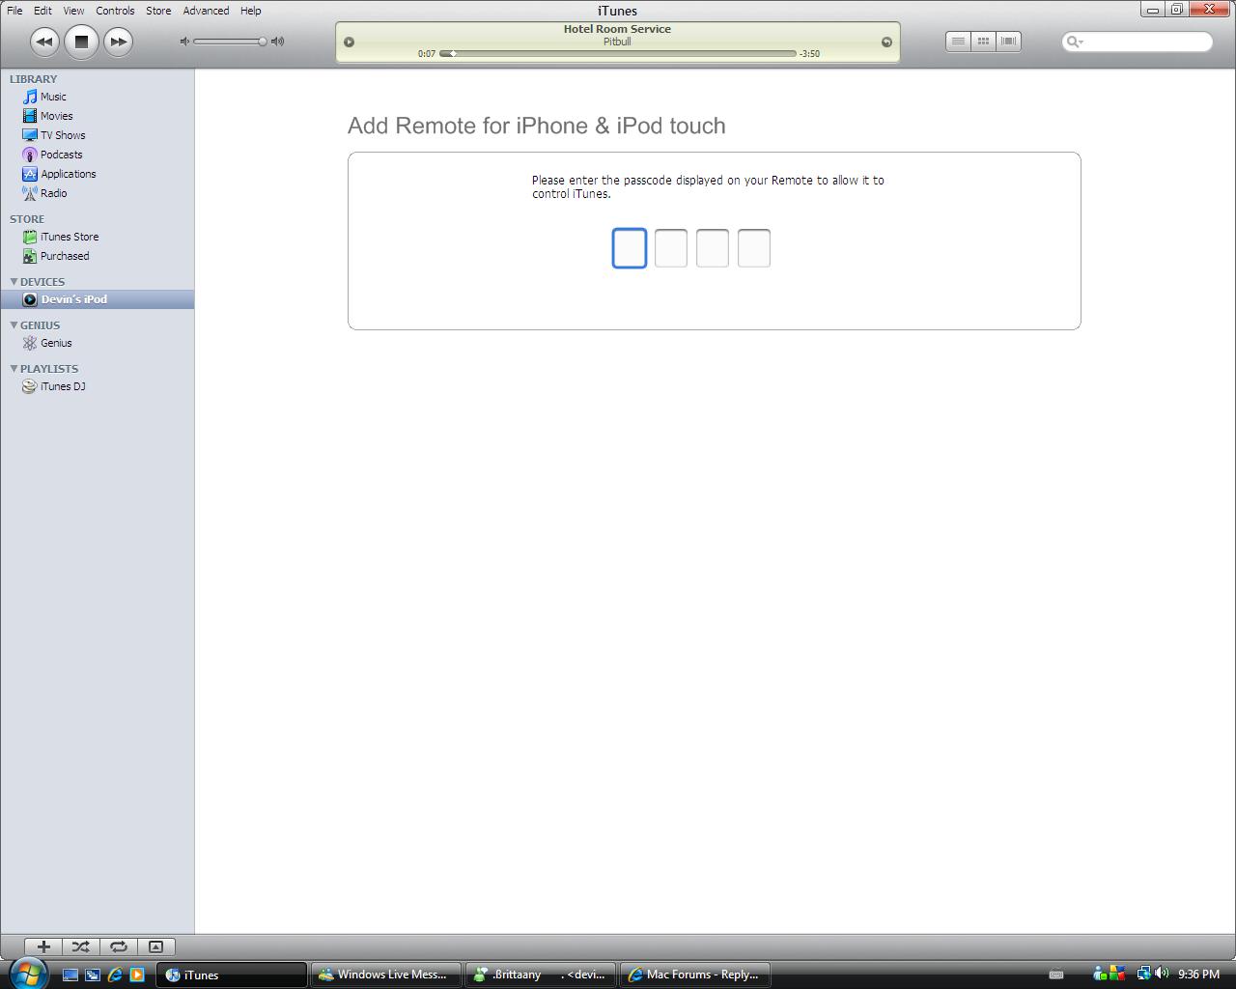
Task: Click Switch Between Windows in Quick Launch
Action: click(x=93, y=975)
